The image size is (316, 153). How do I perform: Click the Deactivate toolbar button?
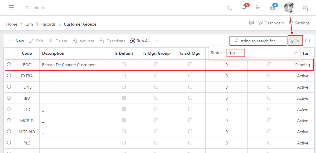pos(112,41)
